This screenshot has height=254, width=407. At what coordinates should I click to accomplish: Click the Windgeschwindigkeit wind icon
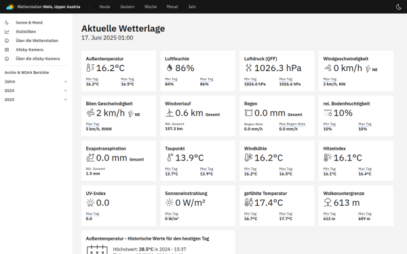click(x=328, y=68)
